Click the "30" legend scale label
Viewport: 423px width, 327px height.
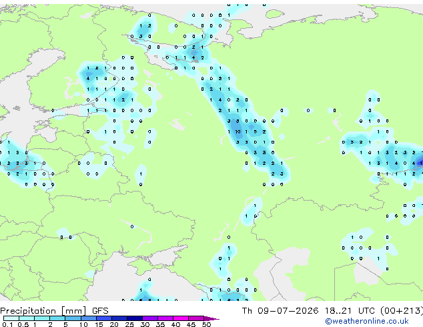[x=145, y=324]
